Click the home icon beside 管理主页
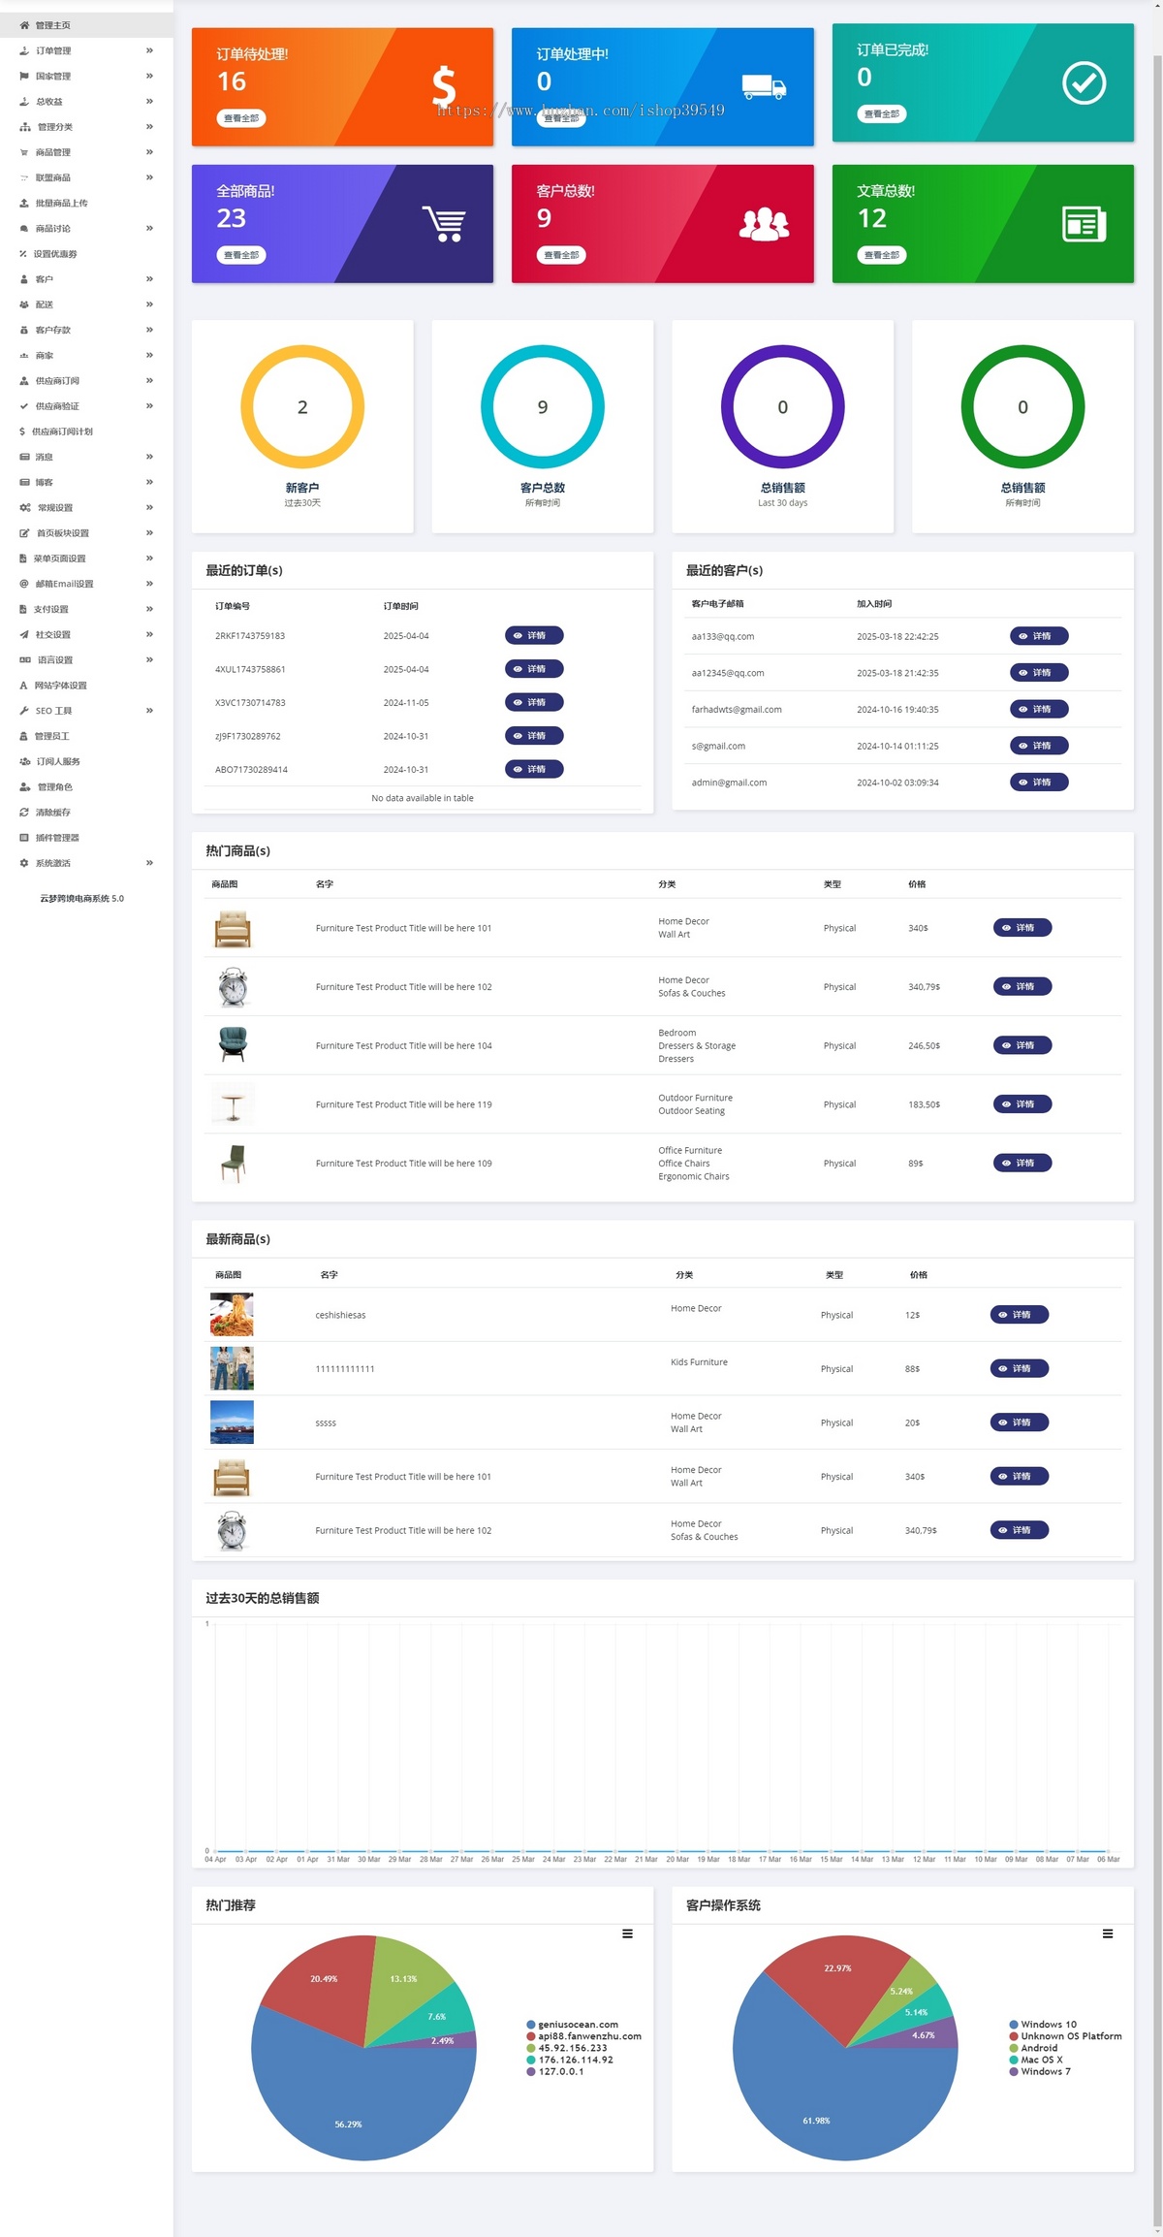This screenshot has width=1163, height=2237. [24, 25]
